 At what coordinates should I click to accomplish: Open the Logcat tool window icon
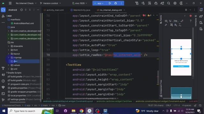pyautogui.click(x=3, y=75)
